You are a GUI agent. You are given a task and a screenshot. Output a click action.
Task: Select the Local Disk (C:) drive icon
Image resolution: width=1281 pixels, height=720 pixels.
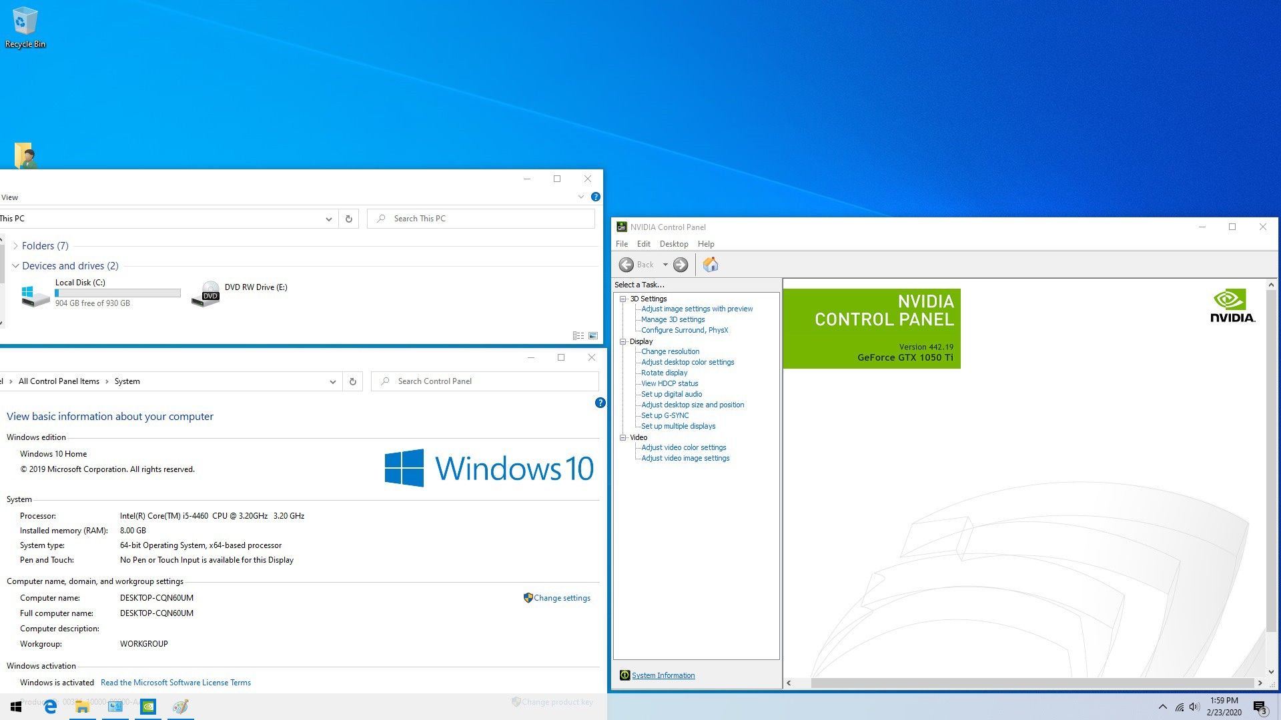click(x=35, y=295)
